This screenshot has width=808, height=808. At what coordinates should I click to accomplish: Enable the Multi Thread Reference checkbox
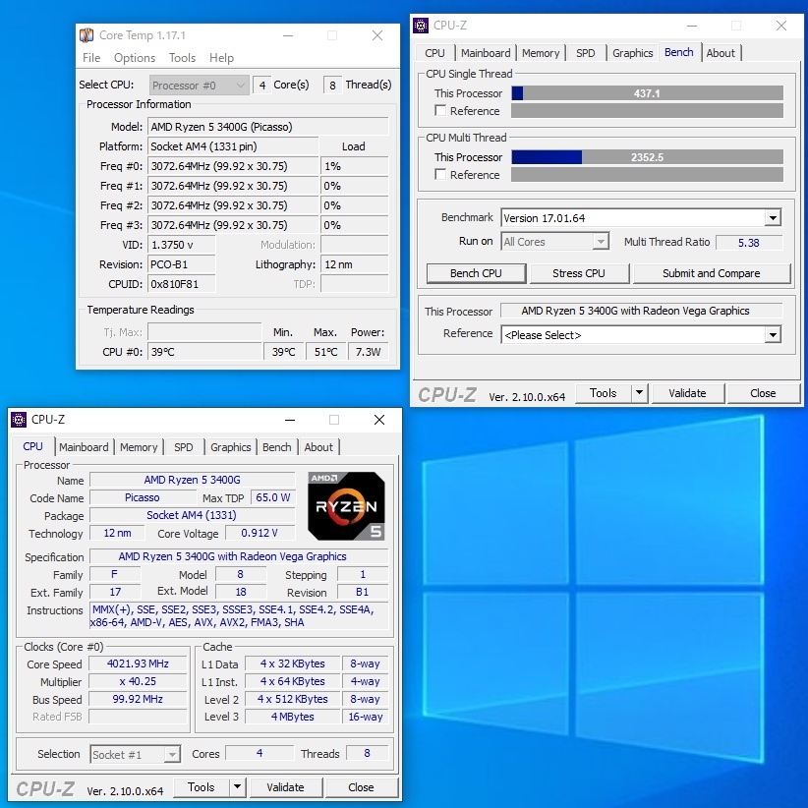coord(441,175)
